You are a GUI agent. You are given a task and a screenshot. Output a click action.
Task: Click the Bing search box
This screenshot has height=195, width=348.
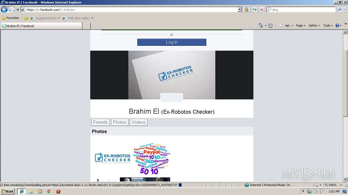click(x=301, y=9)
